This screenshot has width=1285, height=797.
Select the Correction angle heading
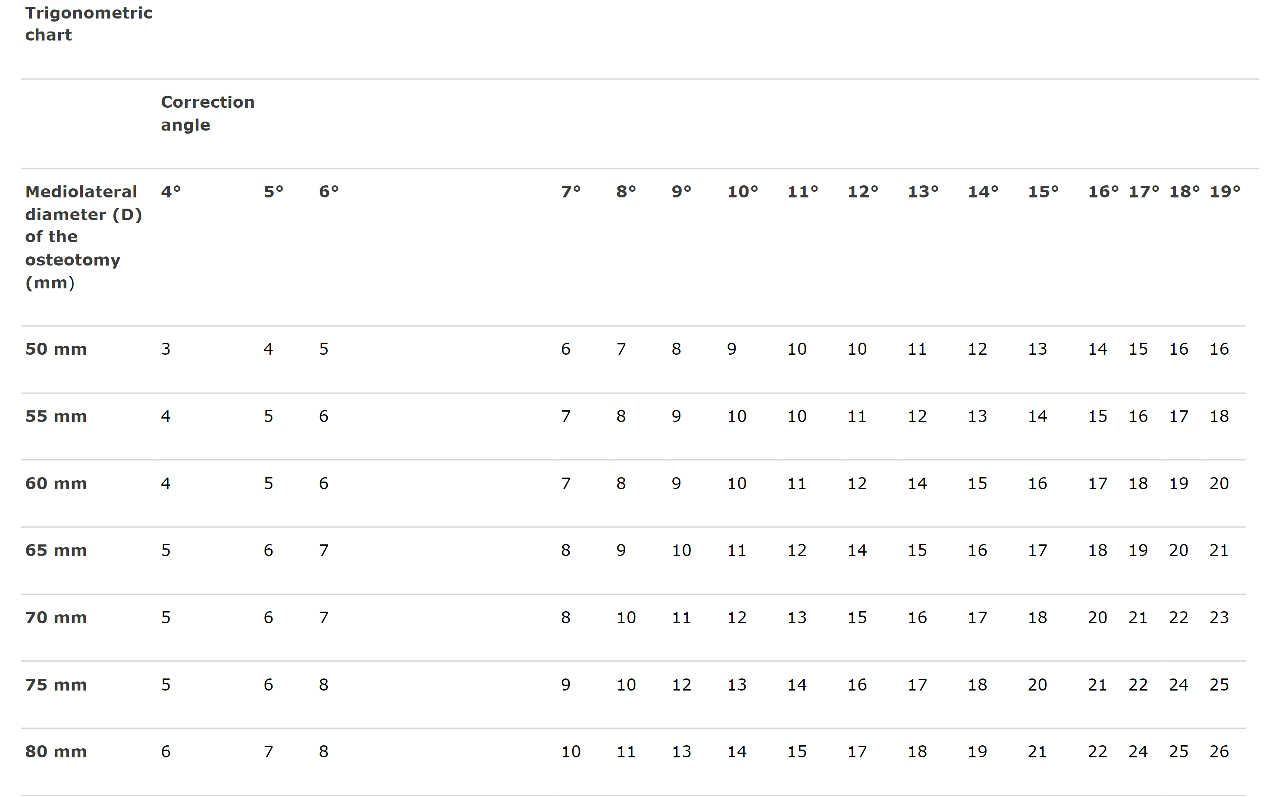(208, 113)
